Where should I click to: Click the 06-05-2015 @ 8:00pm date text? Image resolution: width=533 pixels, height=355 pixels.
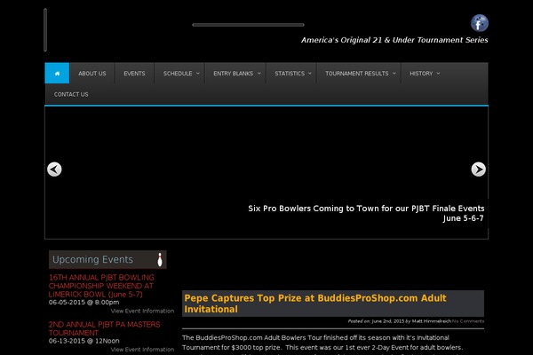84,302
